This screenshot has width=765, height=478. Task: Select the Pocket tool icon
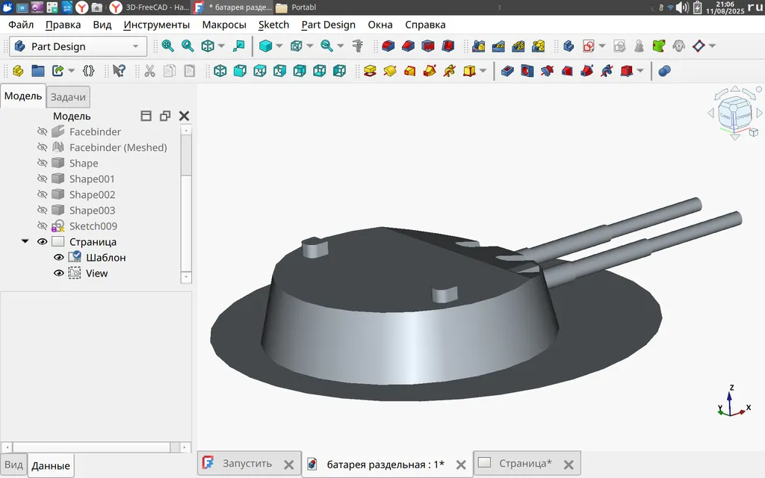(508, 71)
